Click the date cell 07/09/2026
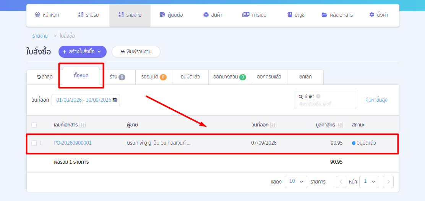The image size is (425, 201). coord(264,143)
